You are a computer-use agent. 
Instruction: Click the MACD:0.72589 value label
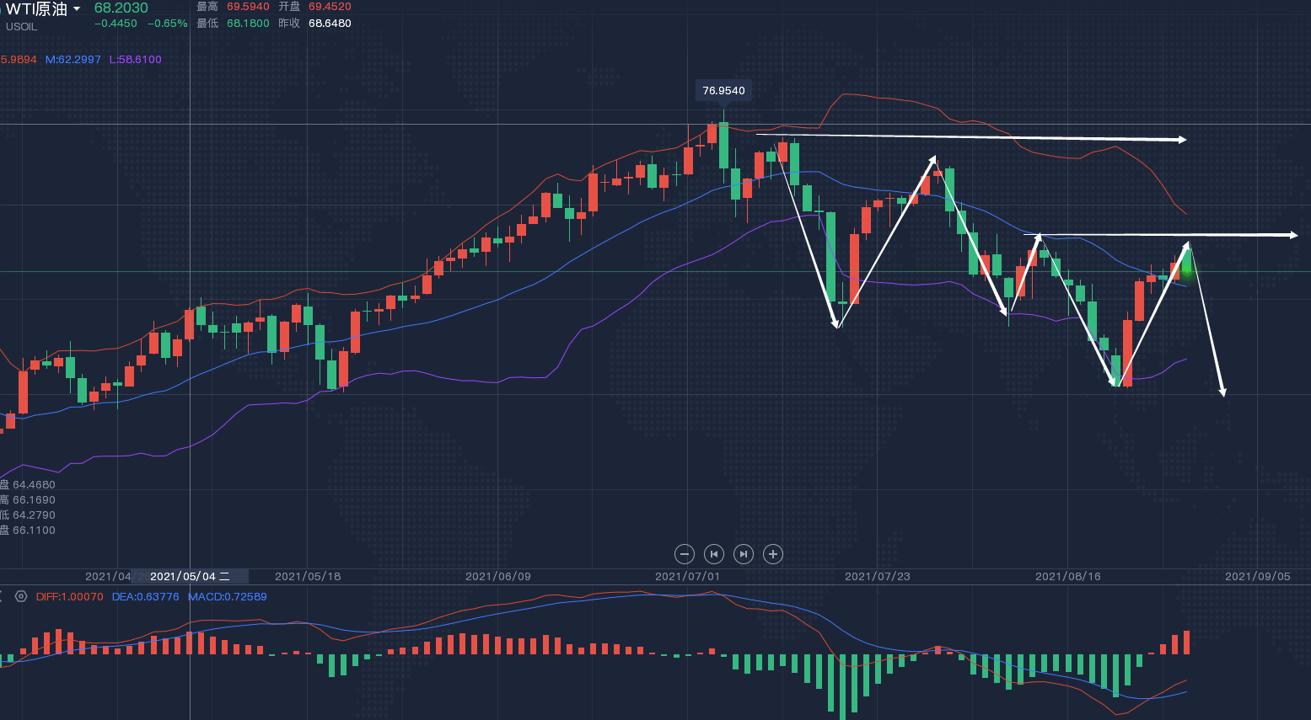[x=227, y=597]
